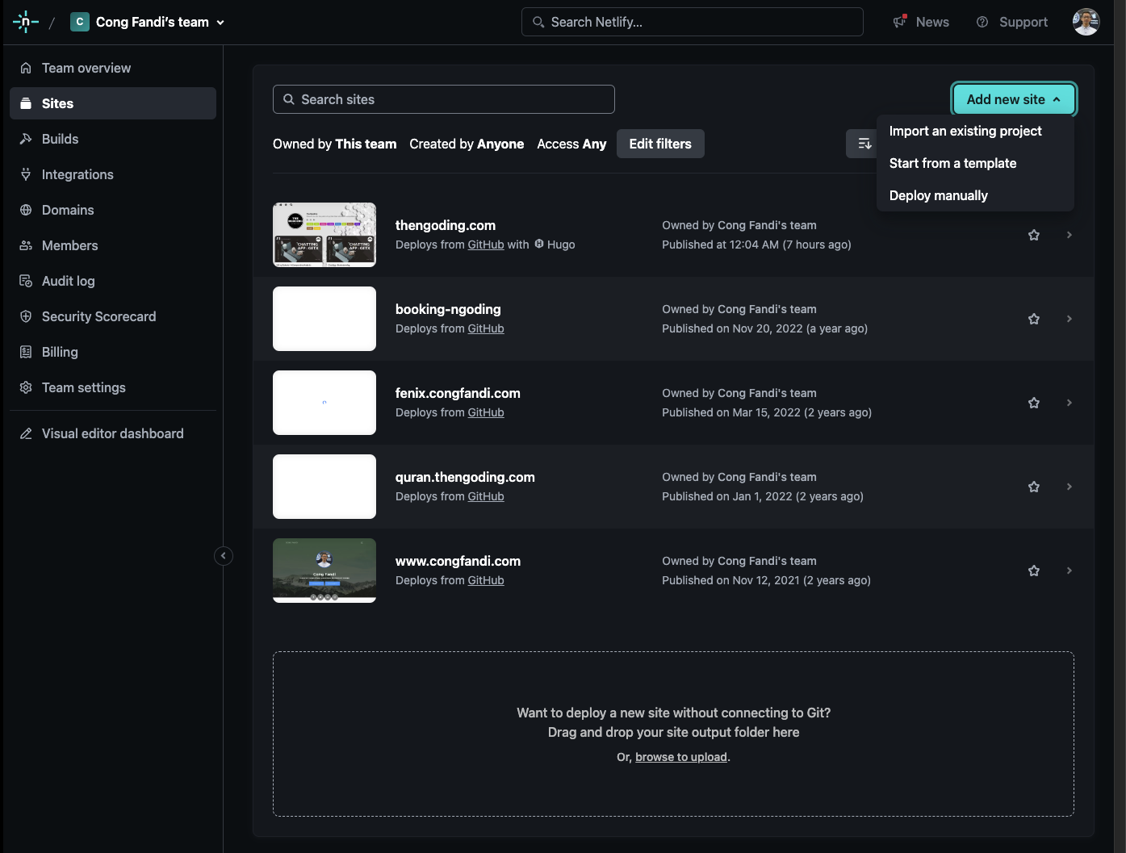The height and width of the screenshot is (853, 1126).
Task: Click the browse to upload link
Action: point(680,757)
